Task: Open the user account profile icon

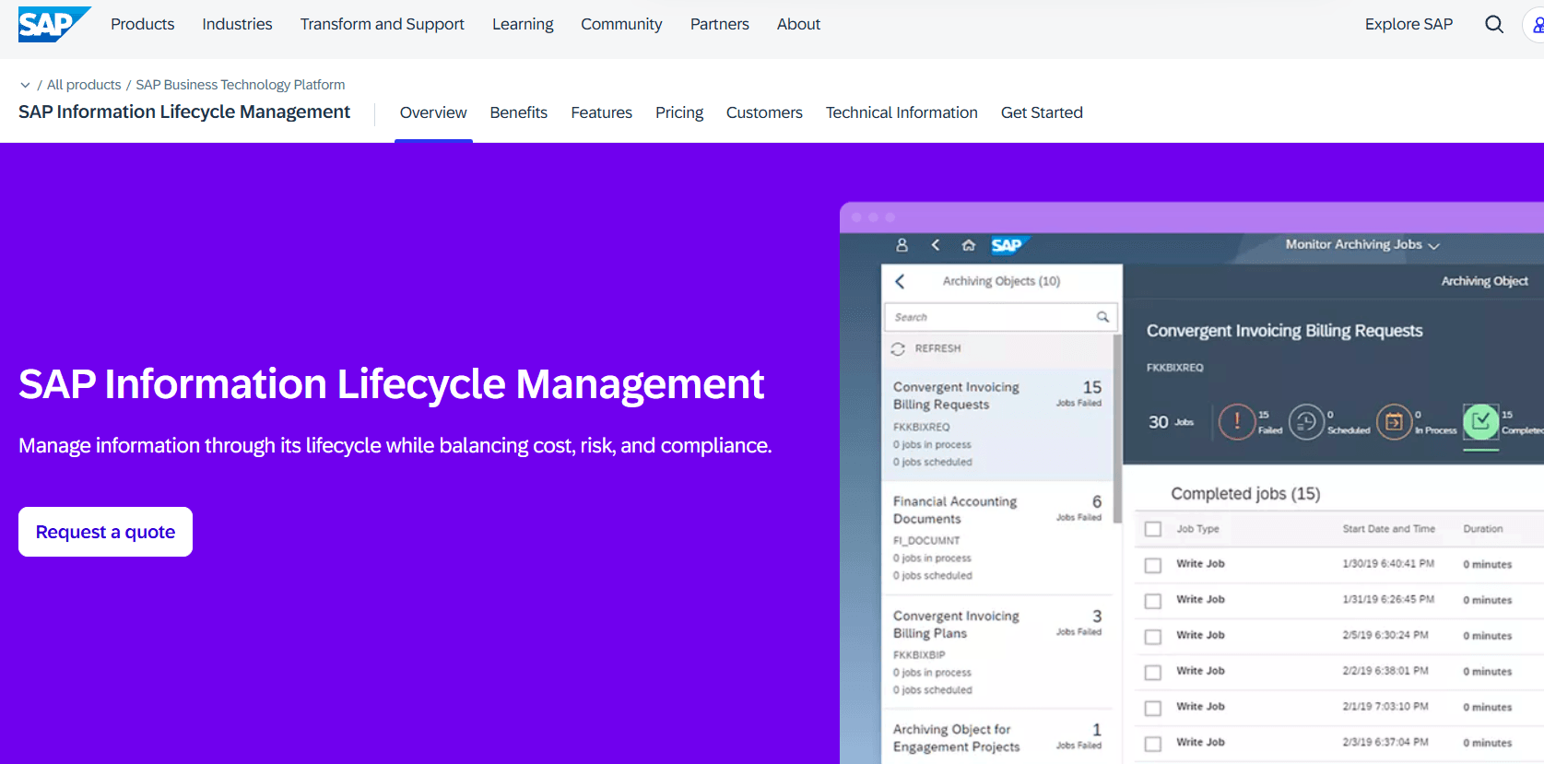Action: [x=1537, y=25]
